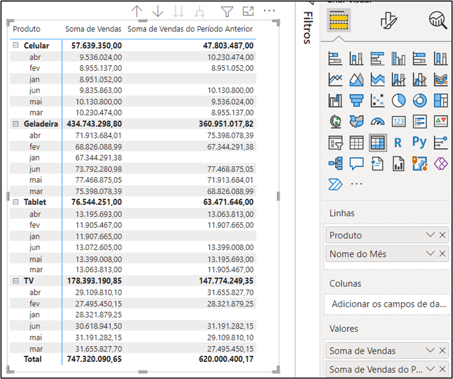This screenshot has height=379, width=453.
Task: Choose the line chart visual
Action: tap(335, 79)
